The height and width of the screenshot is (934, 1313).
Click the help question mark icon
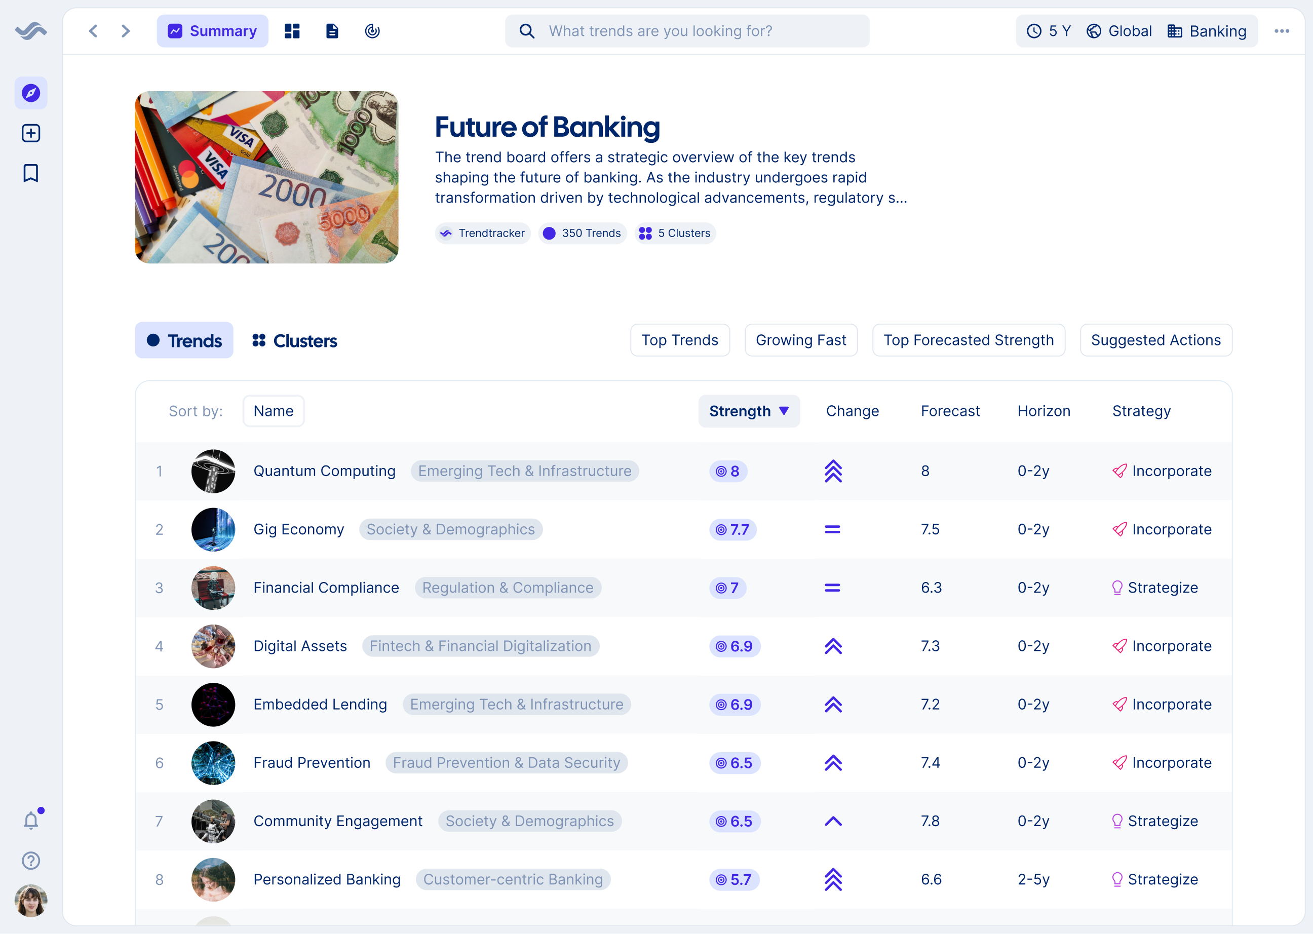point(31,861)
